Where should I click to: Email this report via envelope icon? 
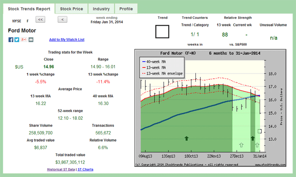[x=31, y=40]
